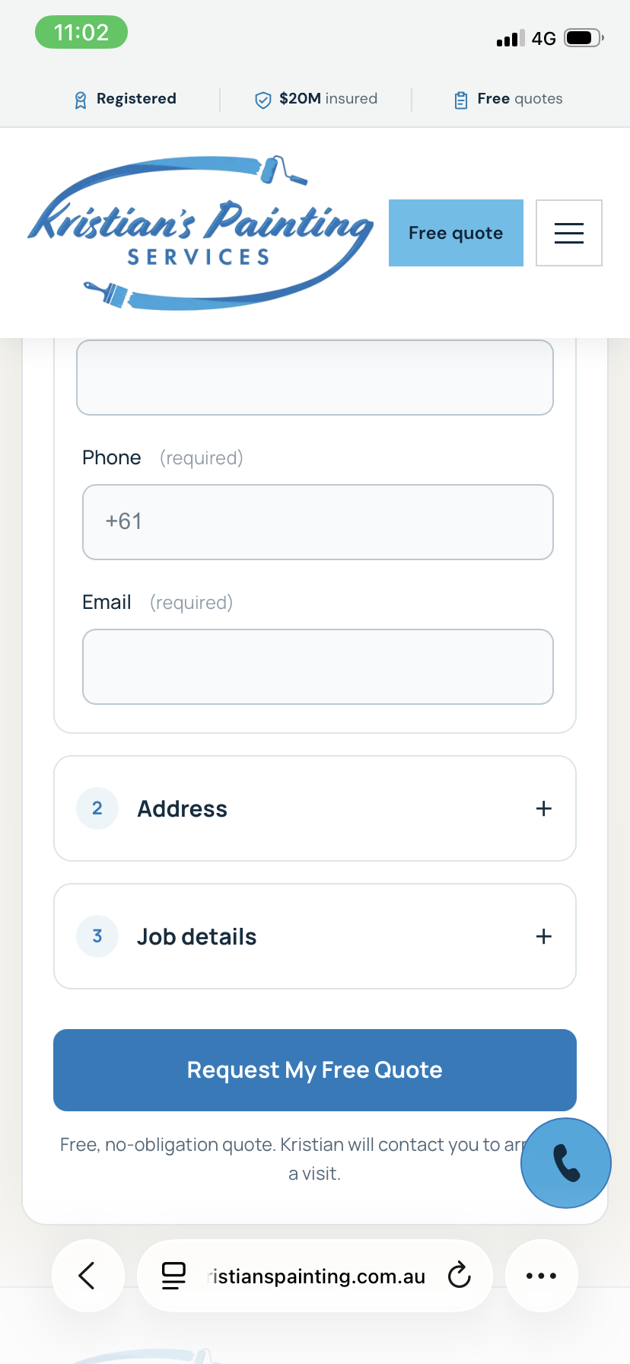This screenshot has height=1364, width=630.
Task: Tap the reader view page icon
Action: (173, 1276)
